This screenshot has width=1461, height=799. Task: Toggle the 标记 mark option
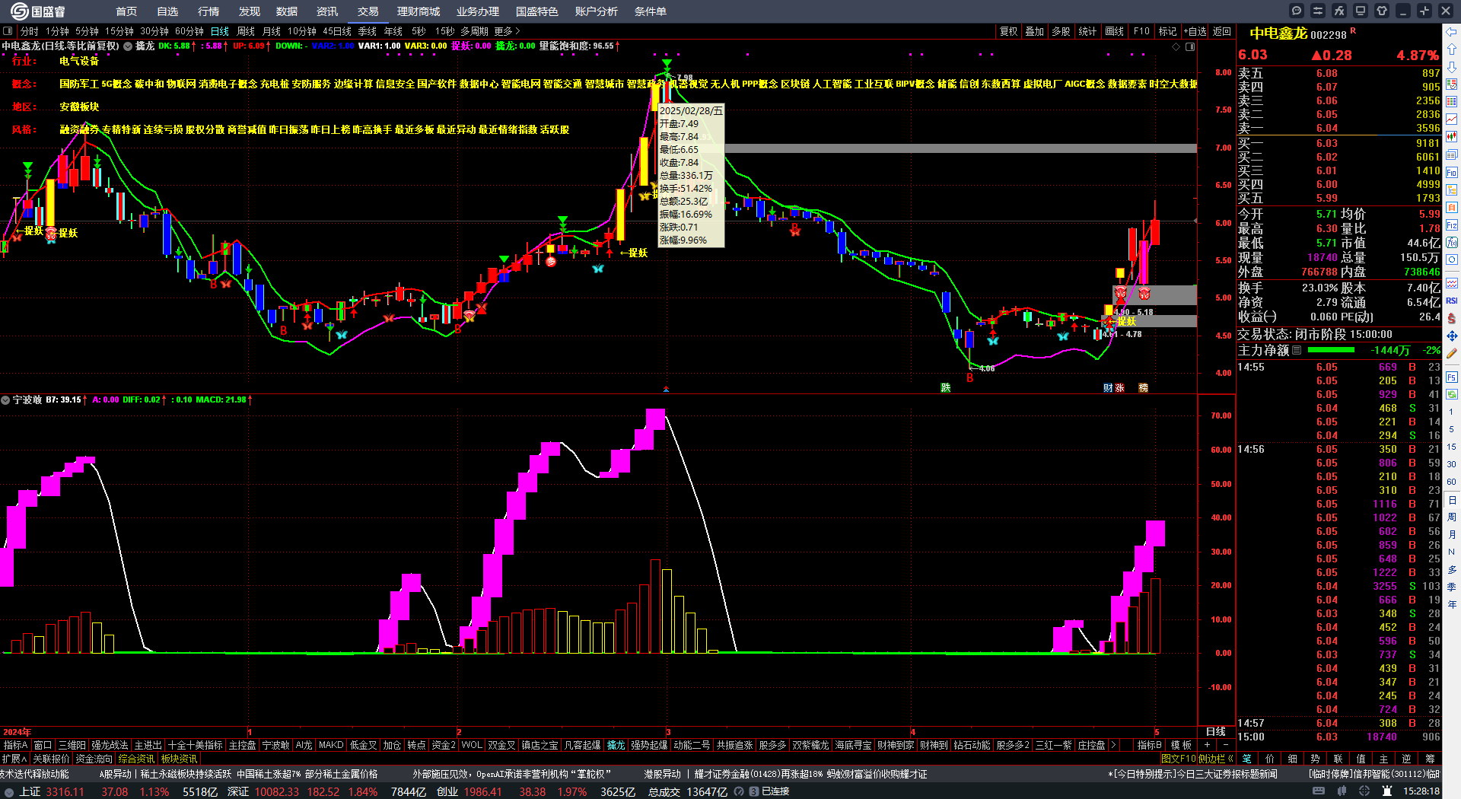(1168, 31)
